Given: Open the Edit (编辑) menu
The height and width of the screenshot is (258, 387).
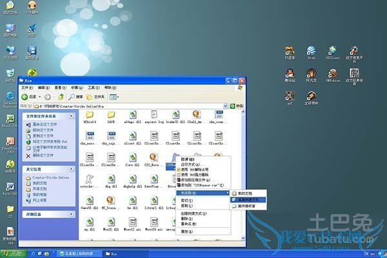Looking at the screenshot, I should [x=43, y=88].
